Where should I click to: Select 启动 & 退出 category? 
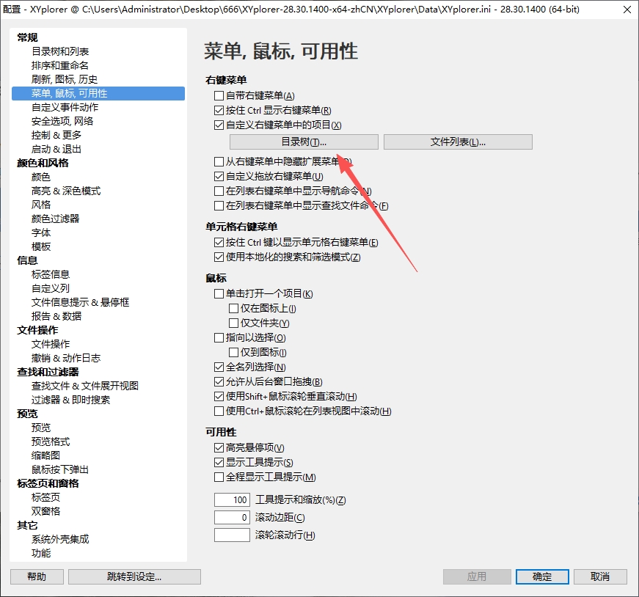56,149
